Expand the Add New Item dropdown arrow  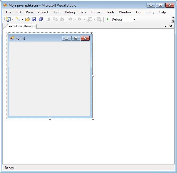(22, 20)
